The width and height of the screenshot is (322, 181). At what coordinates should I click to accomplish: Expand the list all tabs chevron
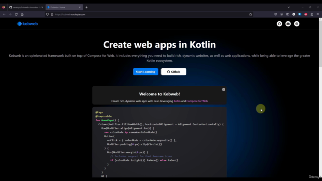[x=289, y=7]
